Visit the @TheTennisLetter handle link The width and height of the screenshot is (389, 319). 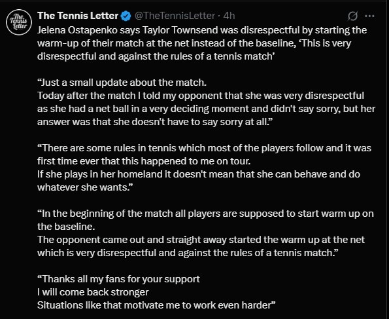(175, 16)
